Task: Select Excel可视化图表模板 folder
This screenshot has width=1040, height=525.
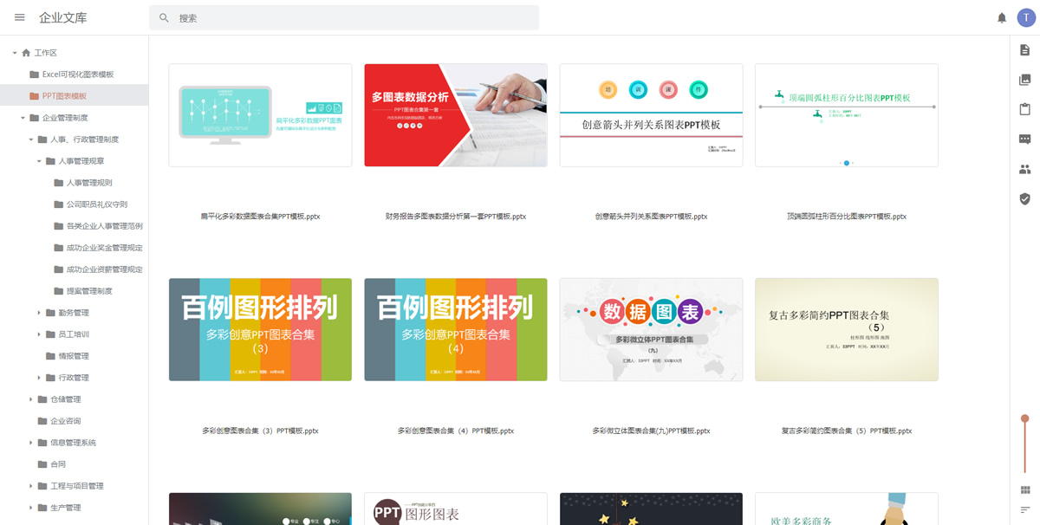Action: click(x=77, y=75)
